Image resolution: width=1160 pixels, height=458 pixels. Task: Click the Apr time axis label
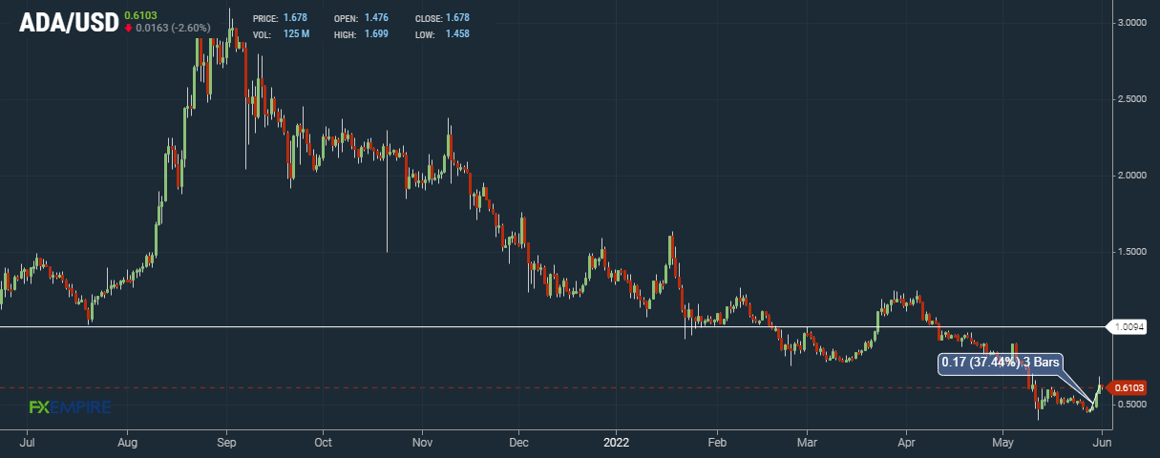tap(907, 443)
